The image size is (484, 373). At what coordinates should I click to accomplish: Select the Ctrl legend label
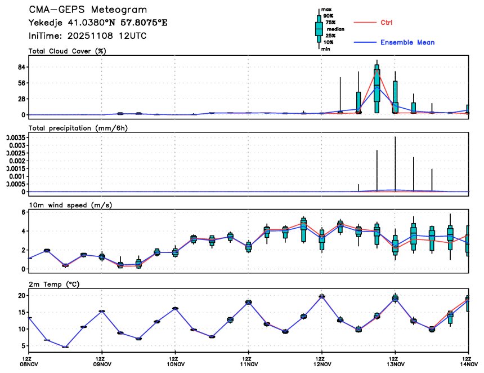387,23
